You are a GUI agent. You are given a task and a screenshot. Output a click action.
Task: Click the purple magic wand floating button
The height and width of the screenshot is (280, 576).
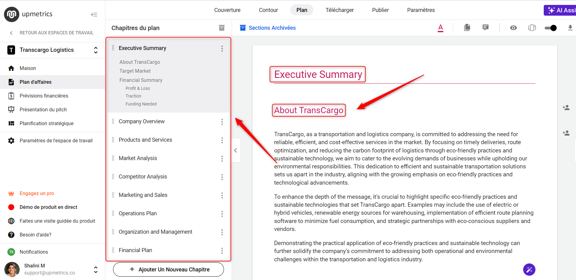click(x=529, y=270)
